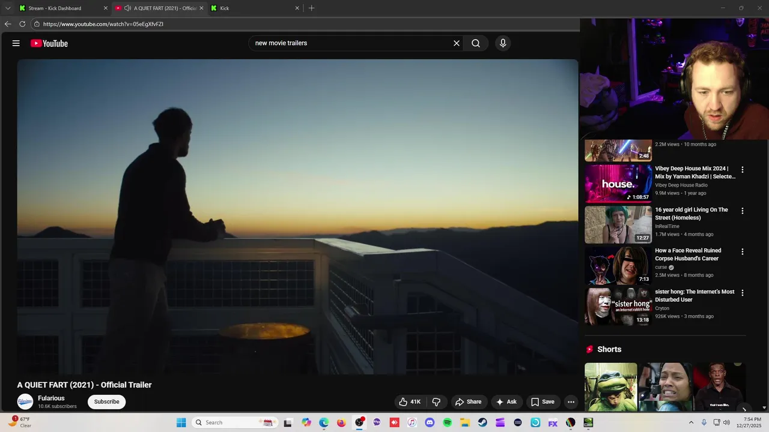Open the system tray microphone icon
This screenshot has width=769, height=432.
pos(704,422)
